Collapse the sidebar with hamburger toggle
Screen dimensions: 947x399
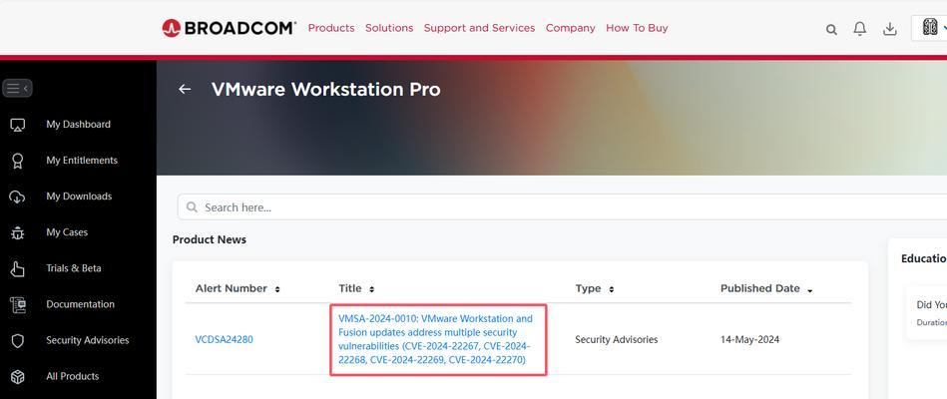click(x=17, y=89)
